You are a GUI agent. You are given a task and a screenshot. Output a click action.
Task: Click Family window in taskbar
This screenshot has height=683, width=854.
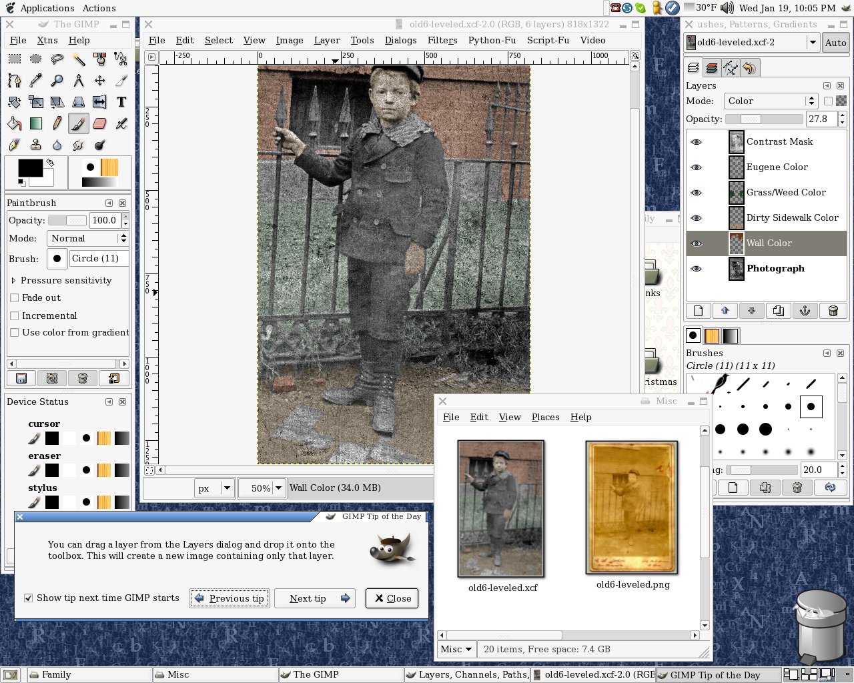pos(89,675)
